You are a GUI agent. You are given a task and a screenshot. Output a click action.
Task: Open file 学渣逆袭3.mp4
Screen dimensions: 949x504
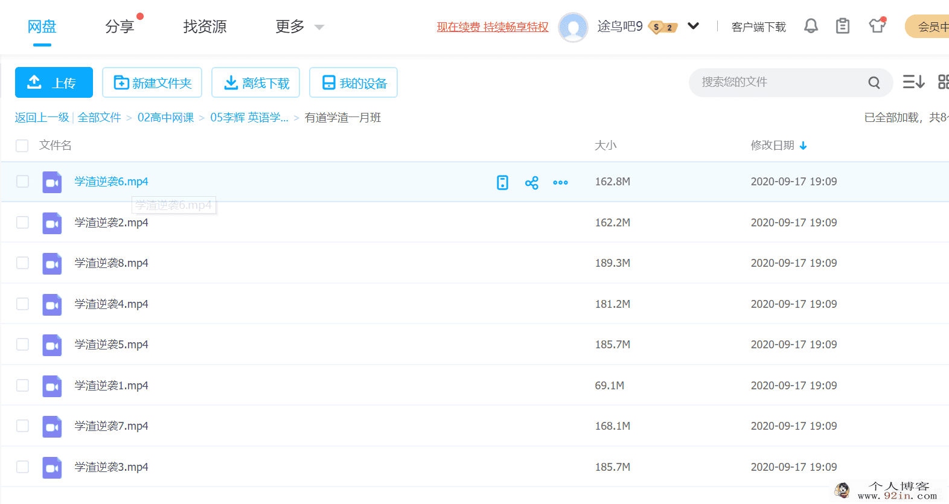click(x=111, y=467)
